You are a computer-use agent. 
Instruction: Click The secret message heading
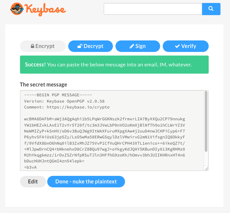point(43,84)
